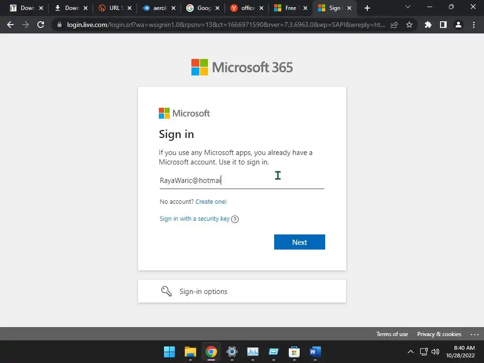This screenshot has height=363, width=484.
Task: Close the aerol tab
Action: (x=173, y=8)
